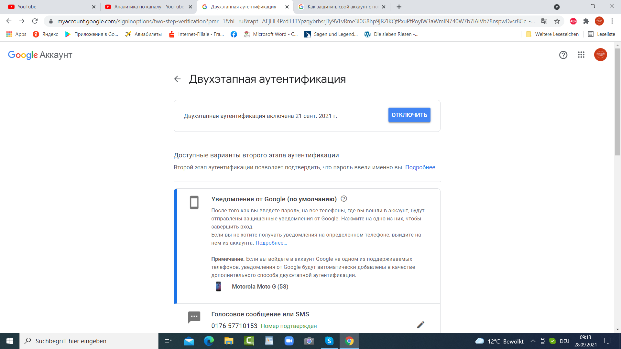Click the YouTube tab in browser

click(48, 6)
